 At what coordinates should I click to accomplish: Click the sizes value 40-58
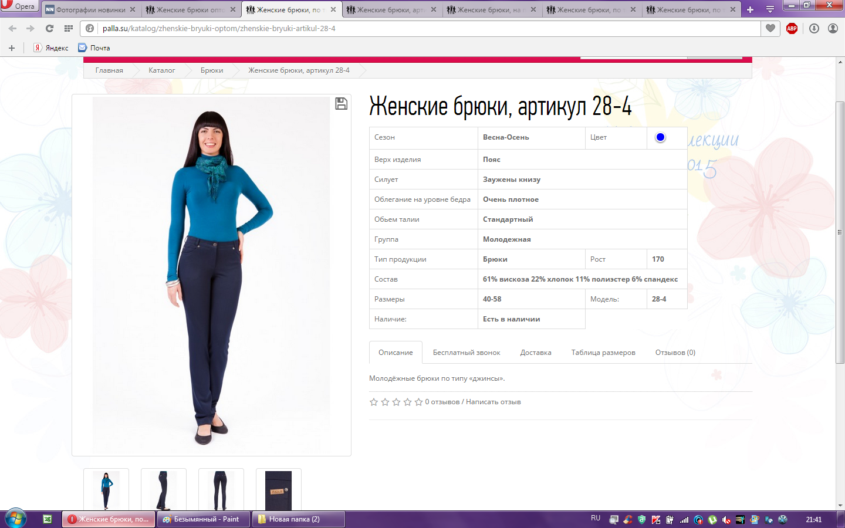492,299
